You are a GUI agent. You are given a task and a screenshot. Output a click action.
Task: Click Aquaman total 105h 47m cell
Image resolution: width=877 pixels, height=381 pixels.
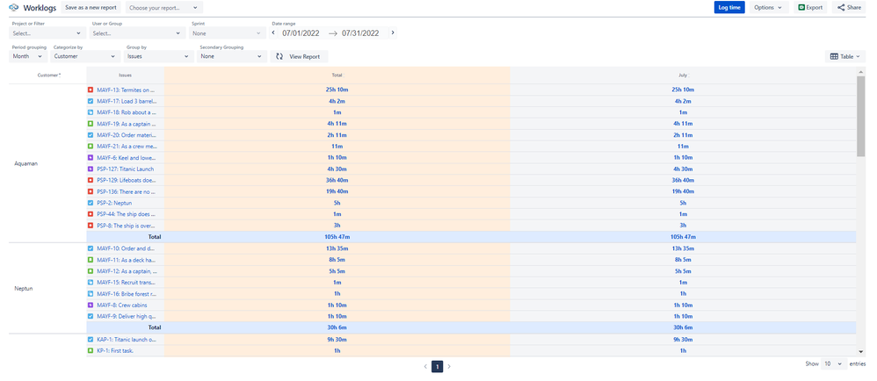(337, 237)
